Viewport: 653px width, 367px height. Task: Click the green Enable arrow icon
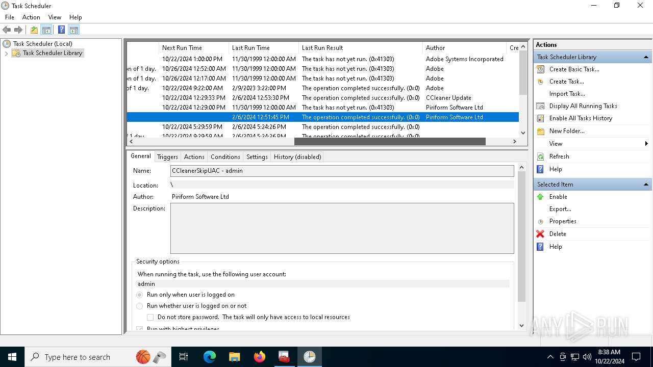tap(540, 197)
